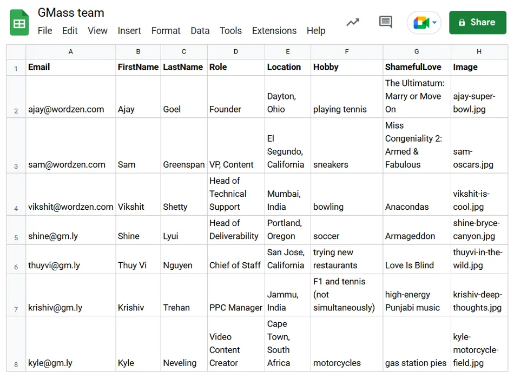Open the comment history icon

click(x=385, y=22)
